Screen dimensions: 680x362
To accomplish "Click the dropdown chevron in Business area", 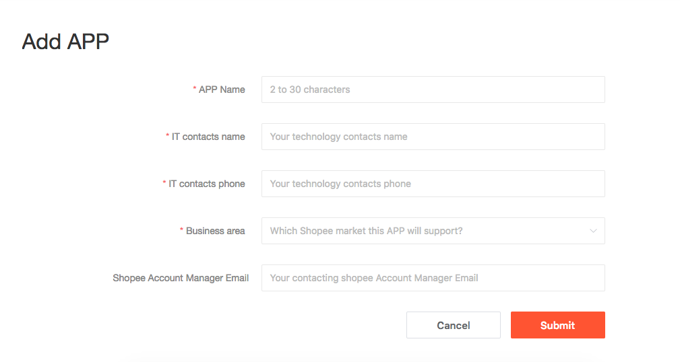I will click(593, 231).
